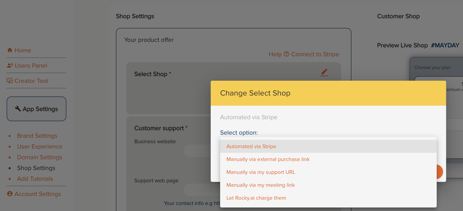The image size is (463, 211).
Task: Click the Account Settings profile icon
Action: 10,194
